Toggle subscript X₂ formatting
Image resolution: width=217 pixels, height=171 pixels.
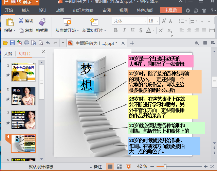(170, 30)
